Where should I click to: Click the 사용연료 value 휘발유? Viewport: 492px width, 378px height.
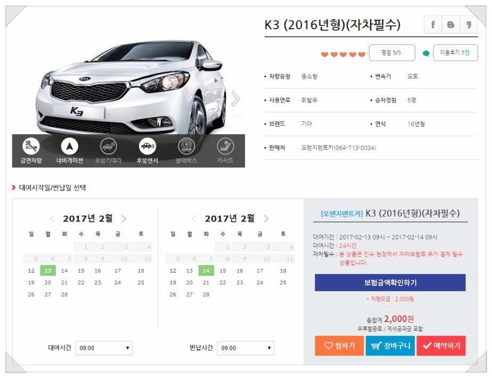tap(309, 100)
